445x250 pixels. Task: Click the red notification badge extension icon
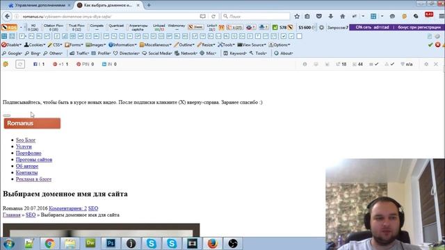point(429,15)
